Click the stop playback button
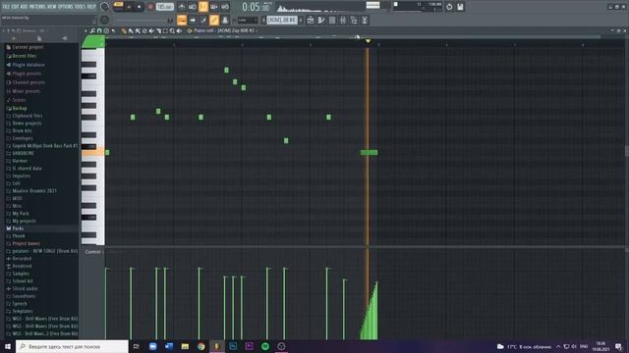 [139, 7]
